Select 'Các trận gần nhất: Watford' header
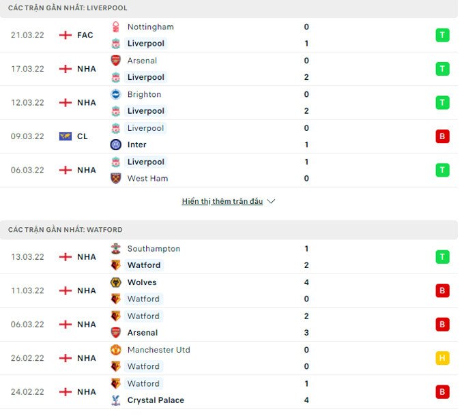The width and height of the screenshot is (464, 416). point(66,230)
